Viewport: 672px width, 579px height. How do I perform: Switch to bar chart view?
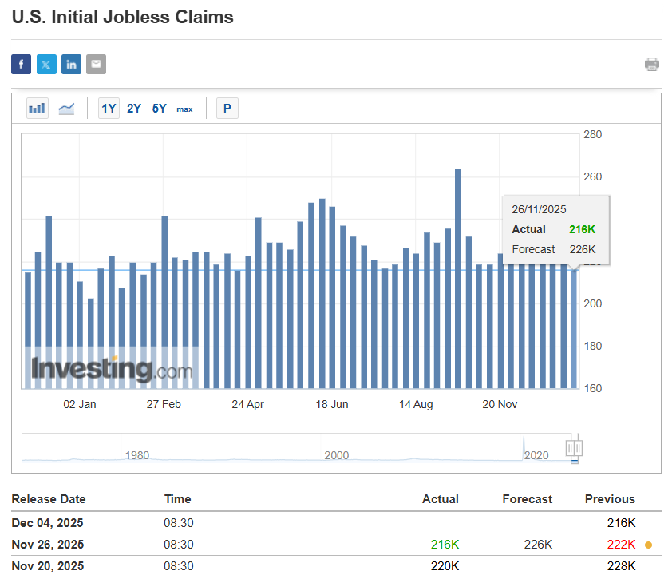pos(38,108)
